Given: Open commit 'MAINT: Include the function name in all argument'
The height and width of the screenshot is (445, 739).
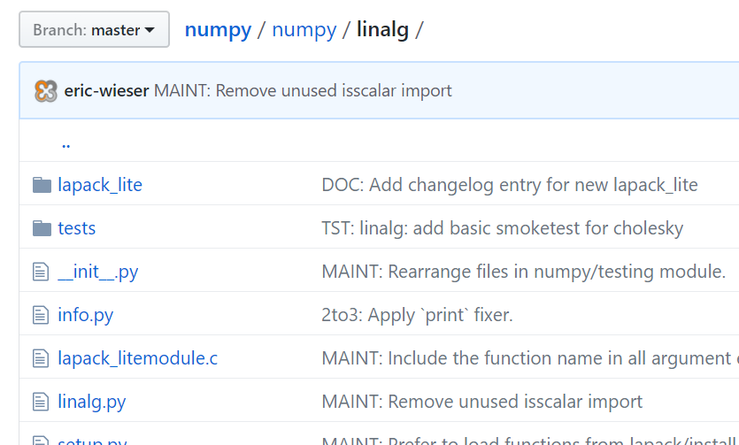Looking at the screenshot, I should click(530, 358).
